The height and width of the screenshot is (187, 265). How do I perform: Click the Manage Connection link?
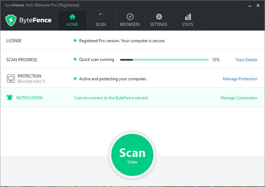239,98
